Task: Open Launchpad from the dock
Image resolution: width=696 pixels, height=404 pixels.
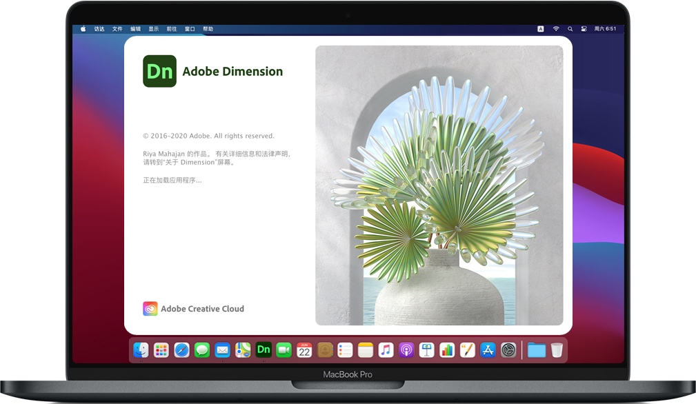Action: point(161,350)
